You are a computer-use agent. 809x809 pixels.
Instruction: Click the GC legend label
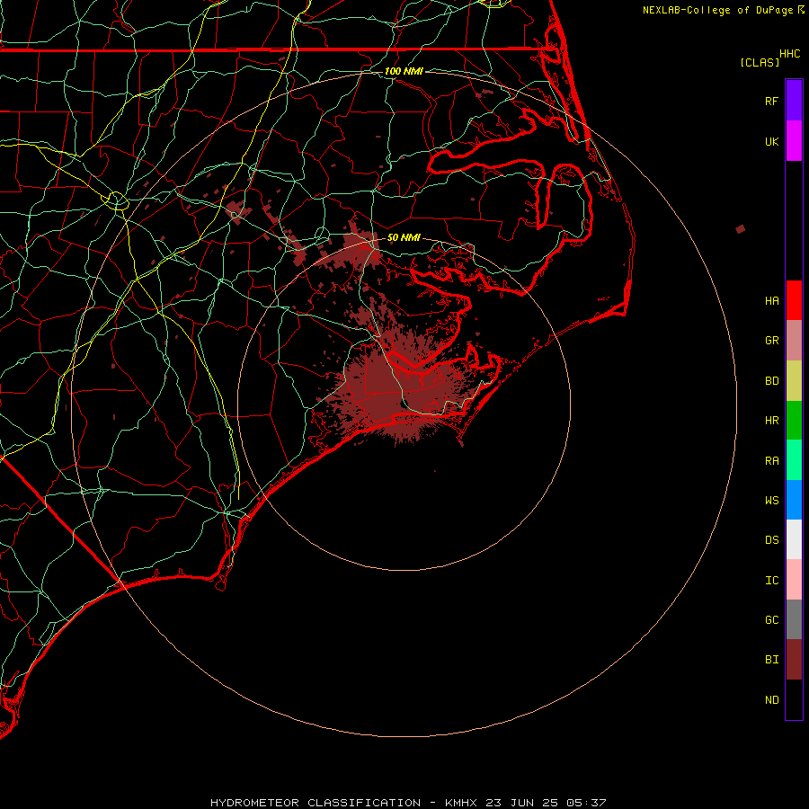click(x=771, y=620)
